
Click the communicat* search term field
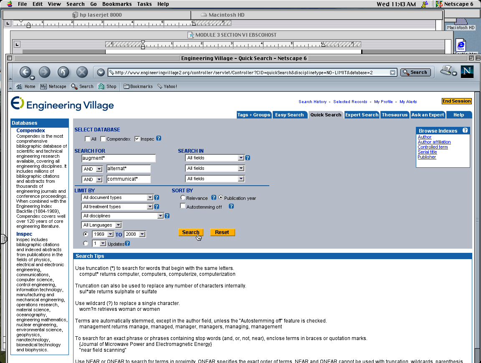(129, 179)
